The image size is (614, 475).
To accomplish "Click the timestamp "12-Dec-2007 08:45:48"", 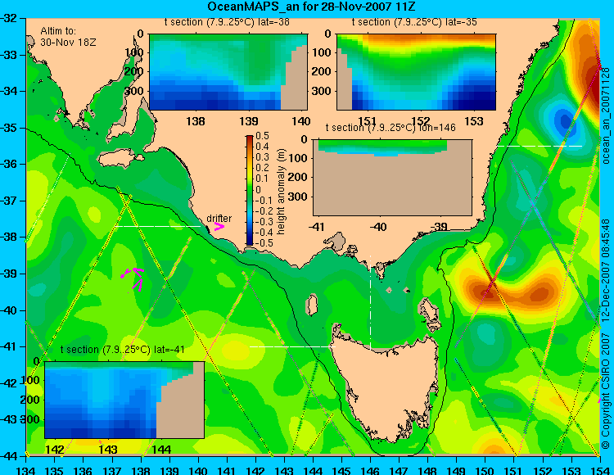I will tap(606, 270).
